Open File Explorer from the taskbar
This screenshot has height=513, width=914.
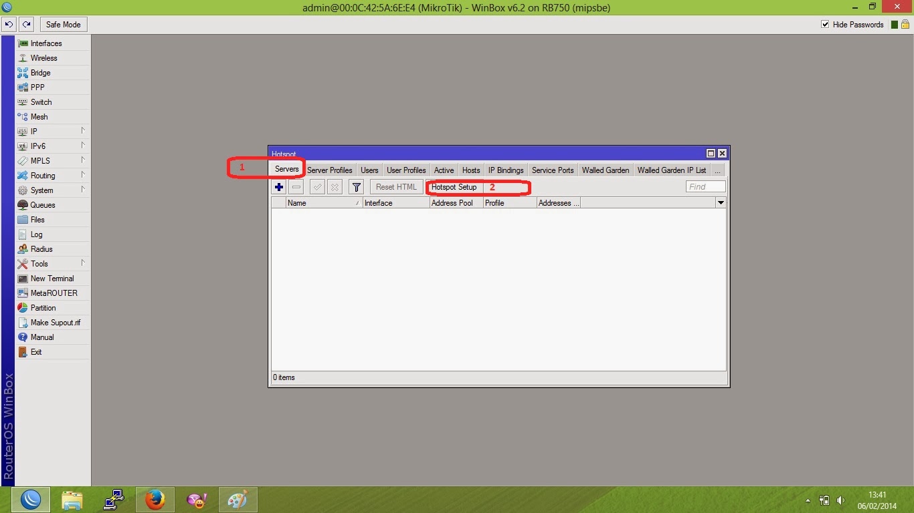point(72,500)
